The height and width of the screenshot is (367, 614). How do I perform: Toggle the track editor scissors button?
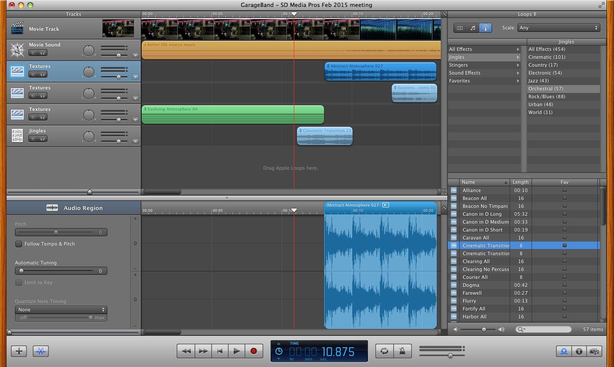(40, 351)
